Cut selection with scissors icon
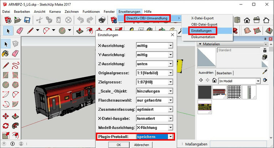The width and height of the screenshot is (274, 148). [39, 20]
